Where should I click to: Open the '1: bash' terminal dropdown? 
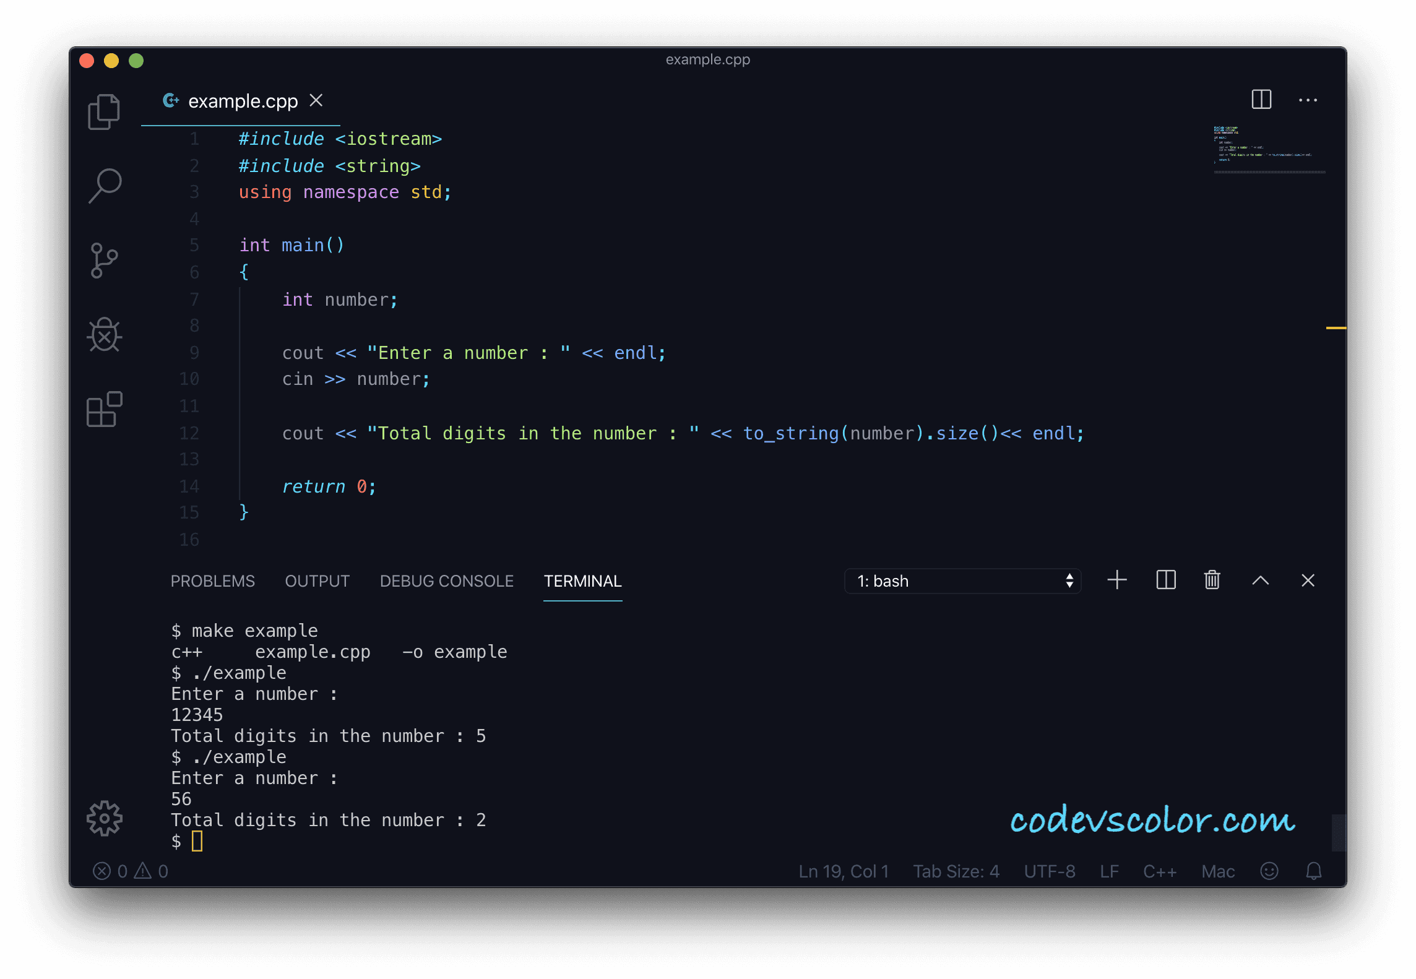pyautogui.click(x=962, y=581)
